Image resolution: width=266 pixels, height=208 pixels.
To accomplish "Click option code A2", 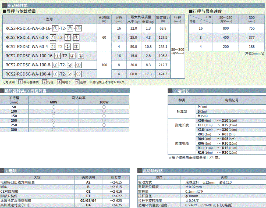I will pos(88,182).
